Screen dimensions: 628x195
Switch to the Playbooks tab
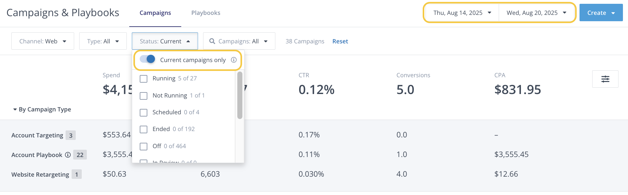click(206, 13)
